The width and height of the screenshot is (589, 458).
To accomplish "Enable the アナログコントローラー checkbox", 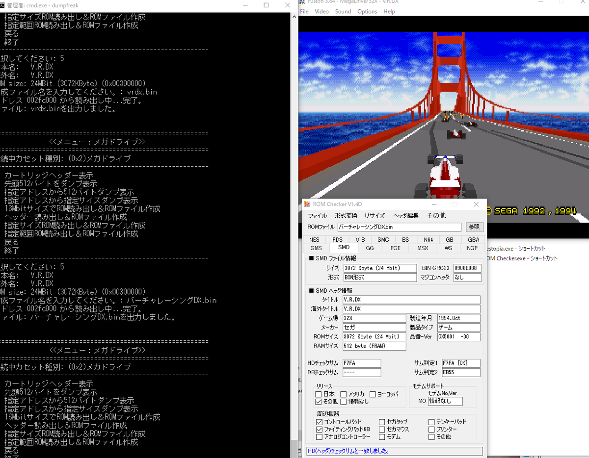I will [x=320, y=436].
